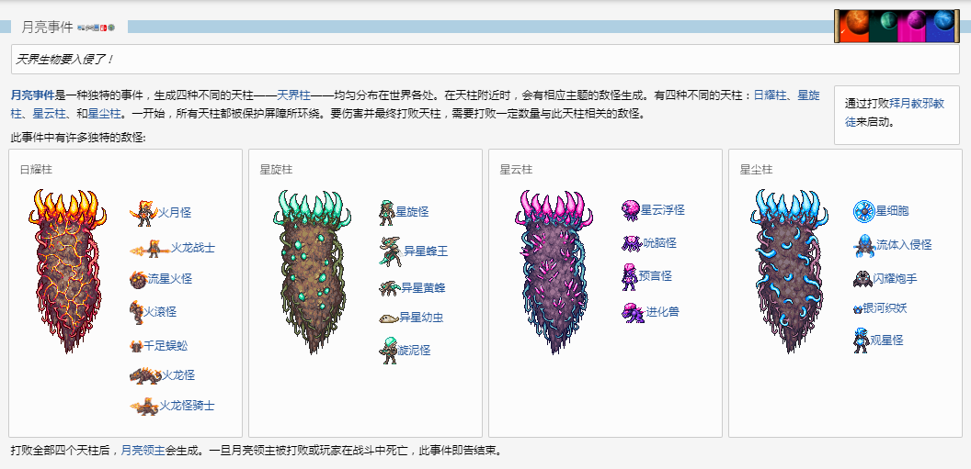The image size is (971, 469).
Task: Click the 进化兽 enemy sprite icon
Action: (632, 312)
